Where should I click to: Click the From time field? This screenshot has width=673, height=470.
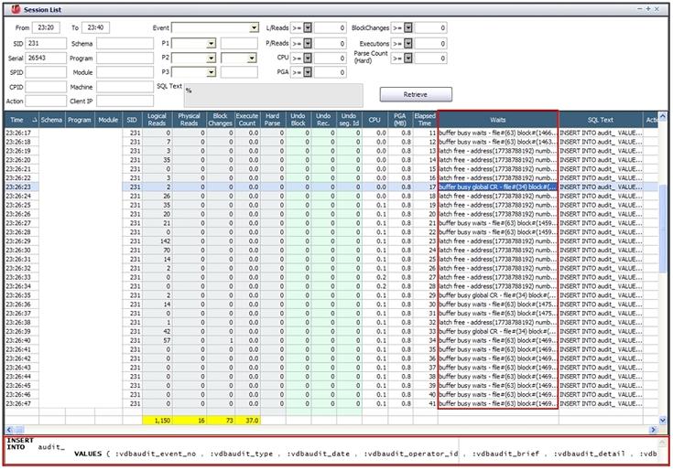tap(46, 27)
